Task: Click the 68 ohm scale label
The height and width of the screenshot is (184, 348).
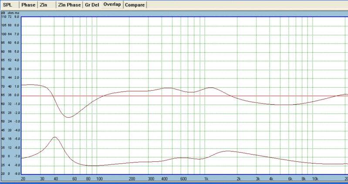Action: tap(10, 25)
